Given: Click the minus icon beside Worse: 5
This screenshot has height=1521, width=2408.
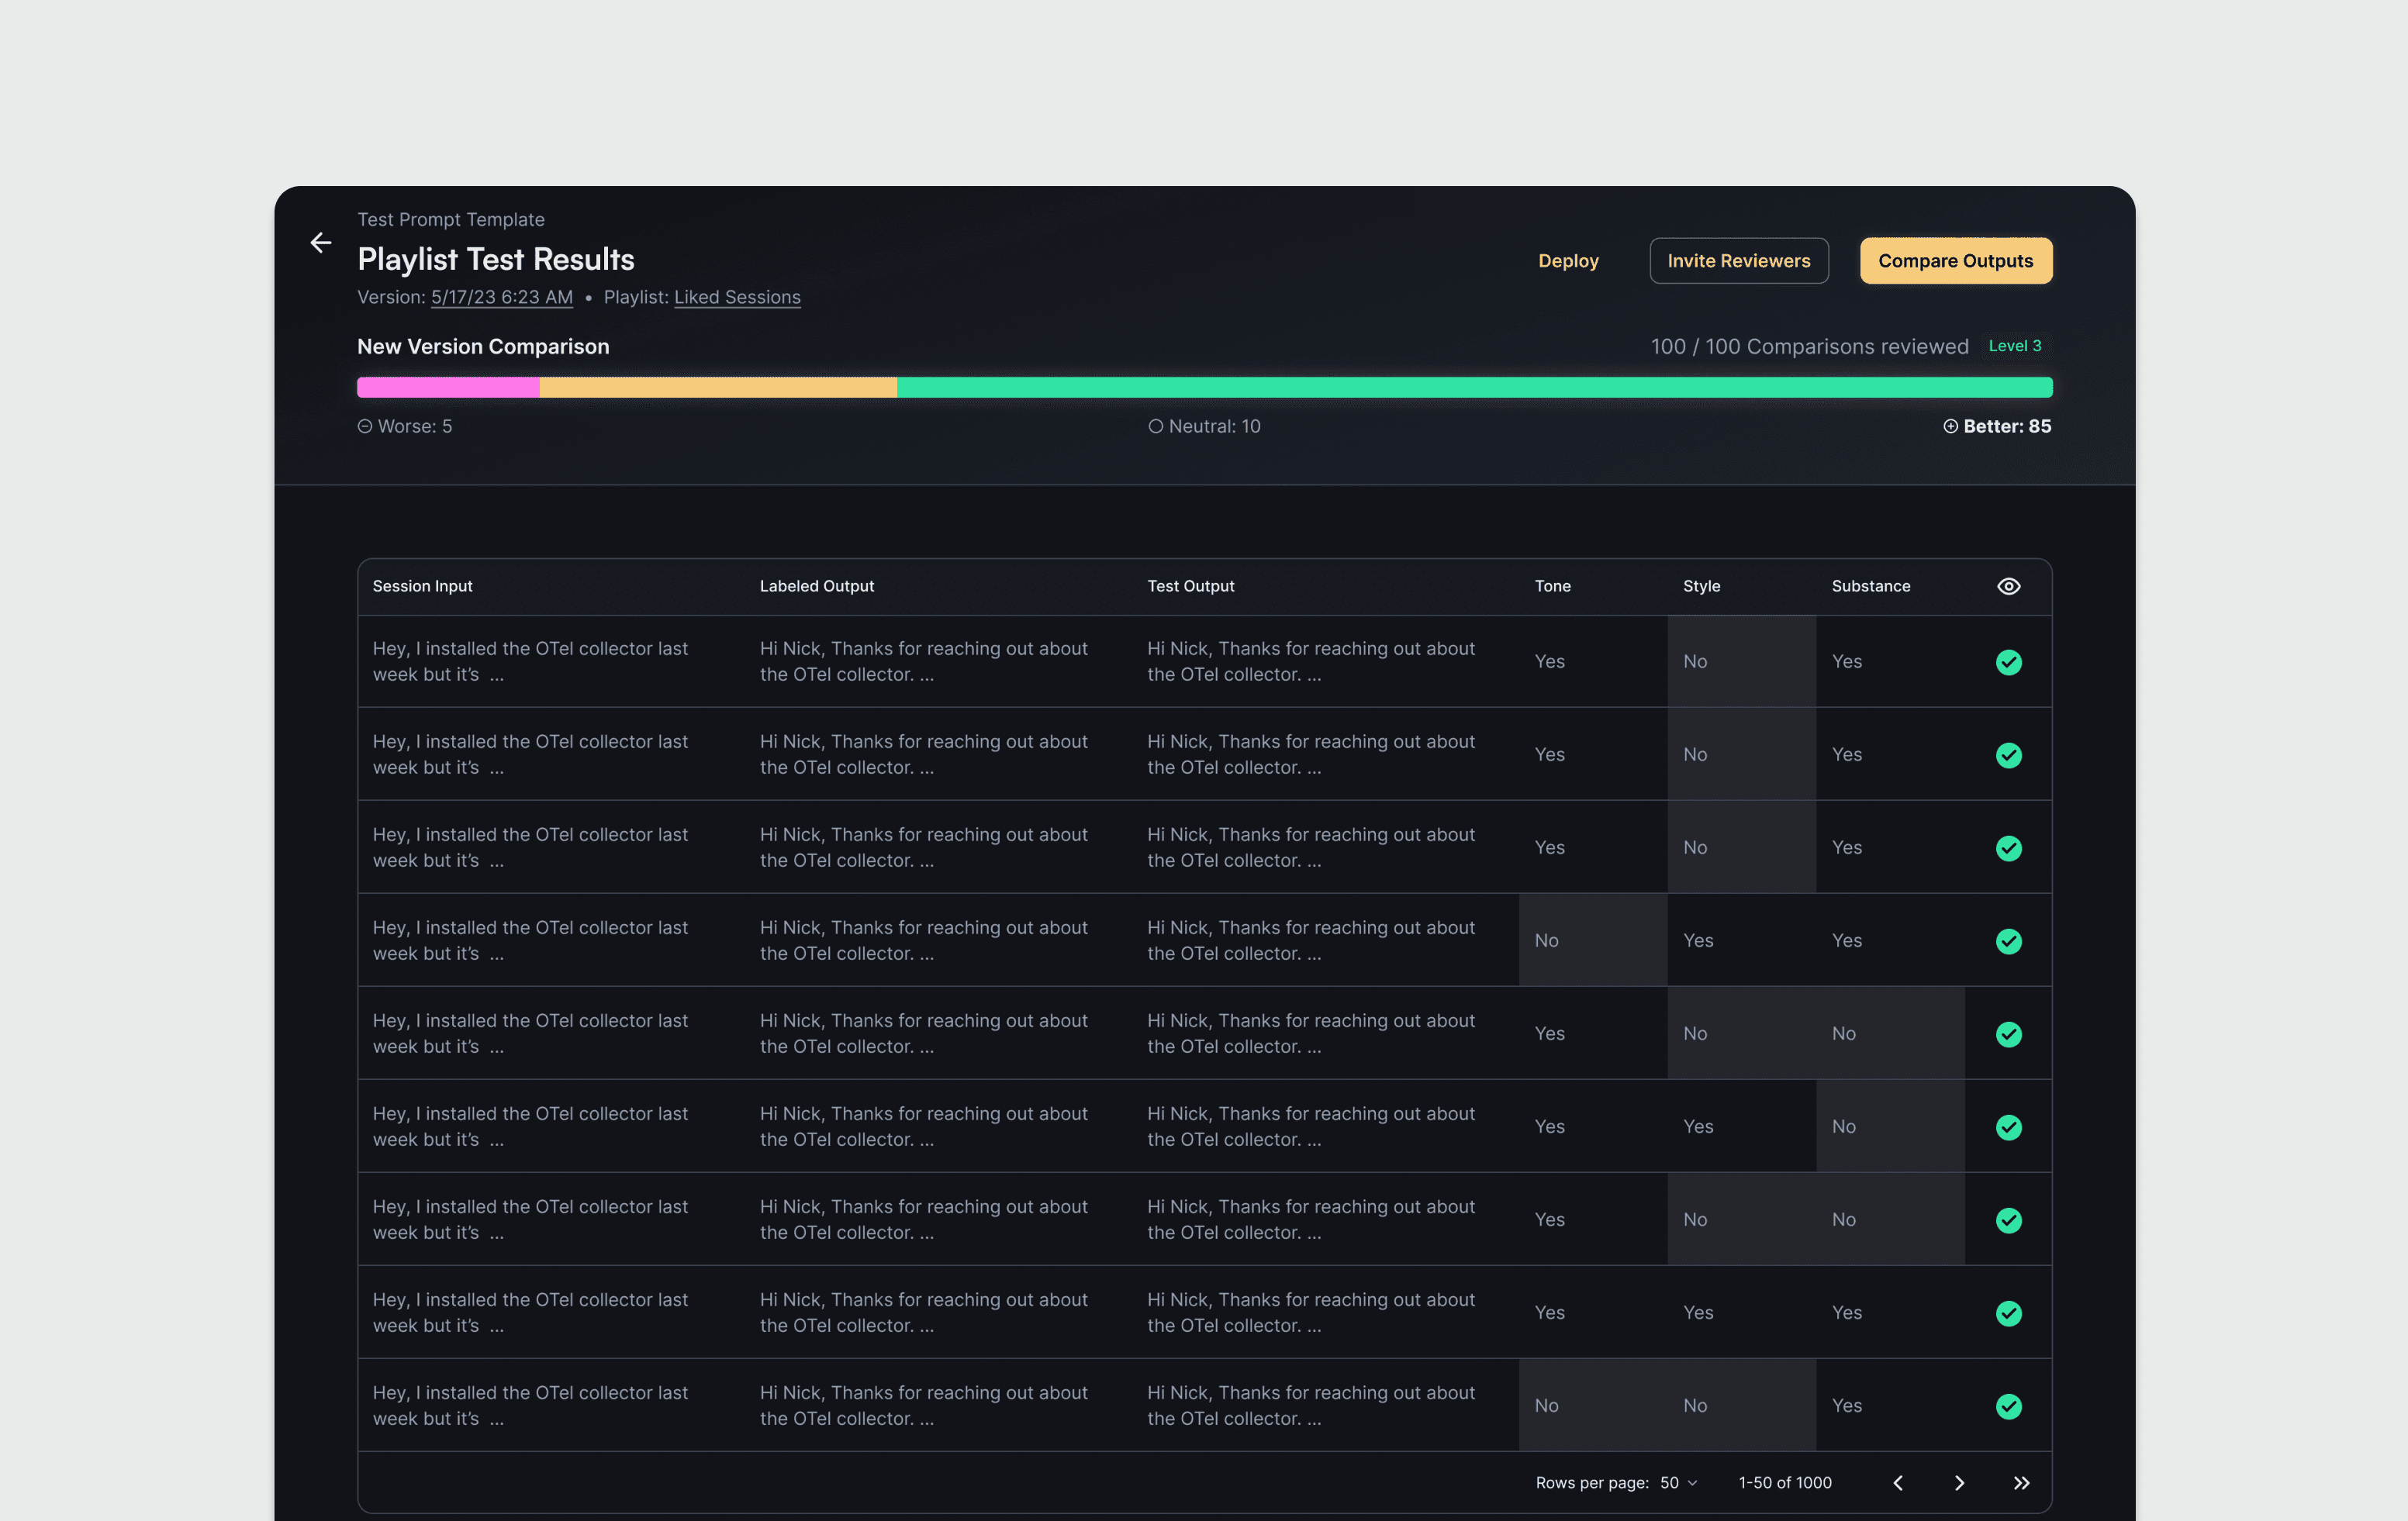Looking at the screenshot, I should point(365,426).
